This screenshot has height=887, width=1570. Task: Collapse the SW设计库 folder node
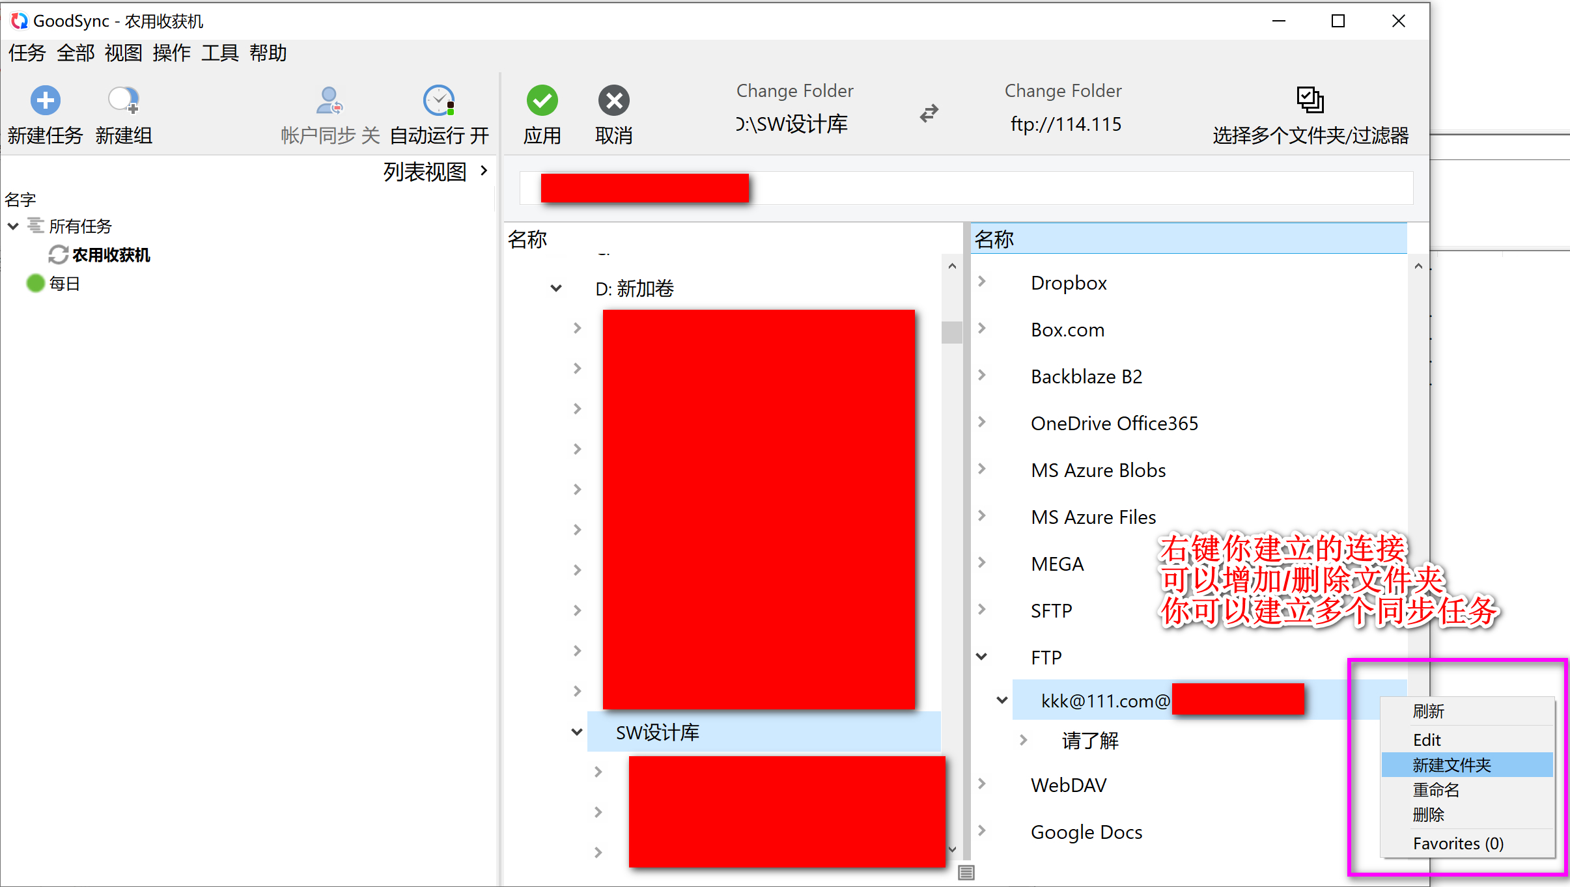pyautogui.click(x=576, y=731)
